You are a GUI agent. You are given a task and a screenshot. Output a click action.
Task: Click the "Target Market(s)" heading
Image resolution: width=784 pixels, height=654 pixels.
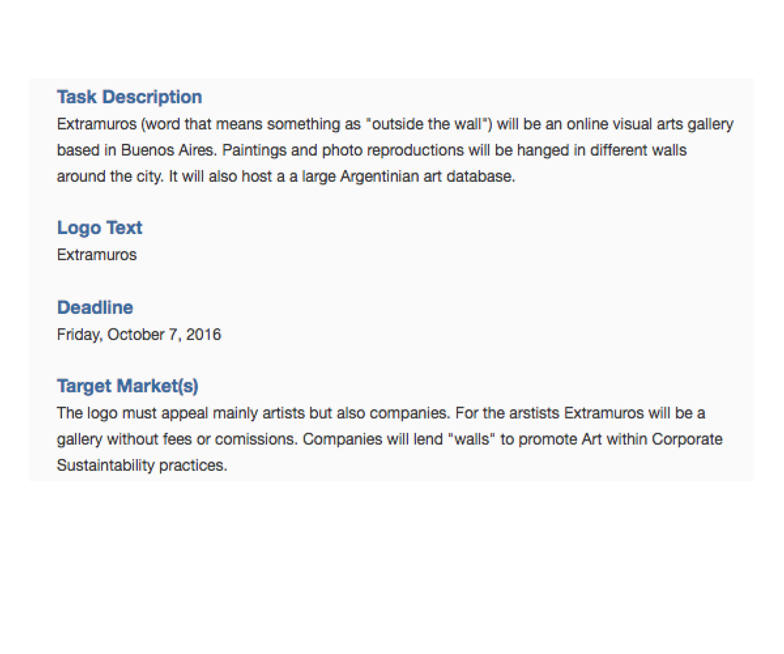point(127,386)
